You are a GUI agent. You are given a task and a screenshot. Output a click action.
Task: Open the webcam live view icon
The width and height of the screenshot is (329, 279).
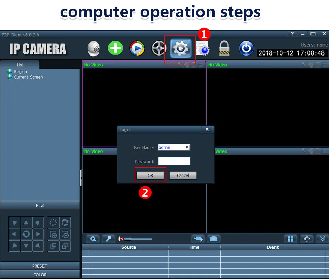94,48
